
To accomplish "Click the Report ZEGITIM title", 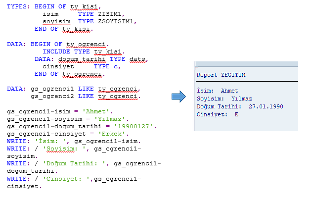I will [x=221, y=75].
